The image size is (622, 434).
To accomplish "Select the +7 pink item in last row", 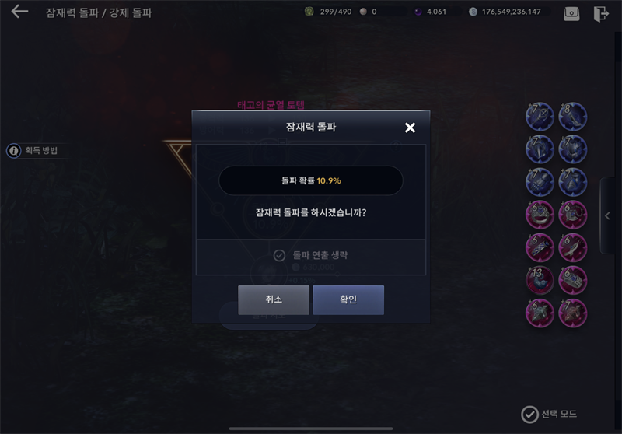I will [x=572, y=313].
